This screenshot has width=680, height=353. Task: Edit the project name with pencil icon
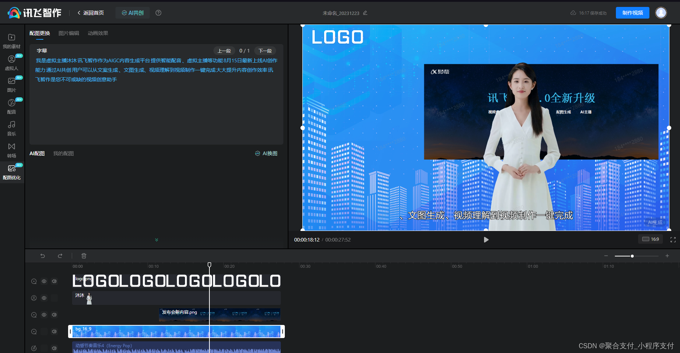[365, 13]
